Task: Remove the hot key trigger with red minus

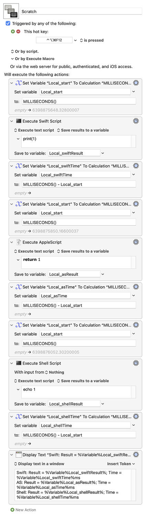Action: [x=18, y=31]
